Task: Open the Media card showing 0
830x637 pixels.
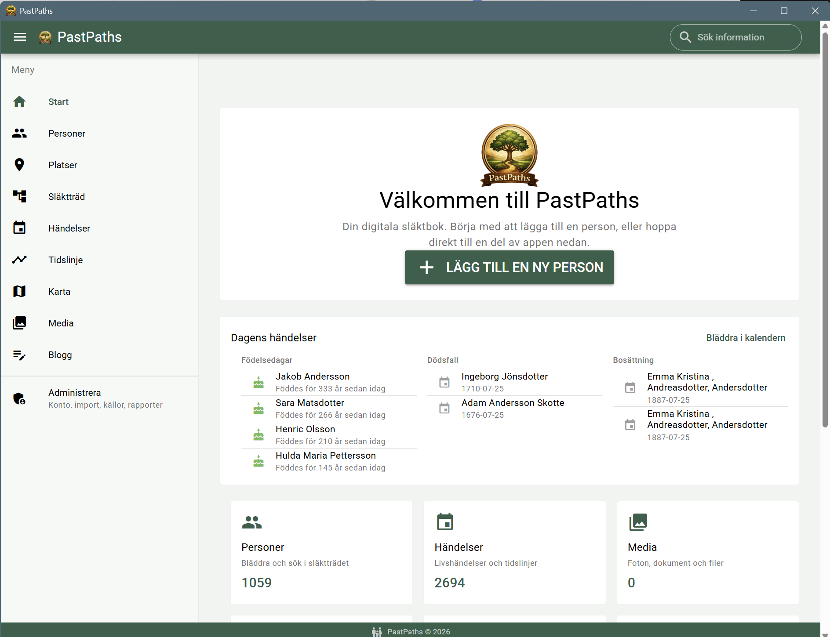Action: 708,553
